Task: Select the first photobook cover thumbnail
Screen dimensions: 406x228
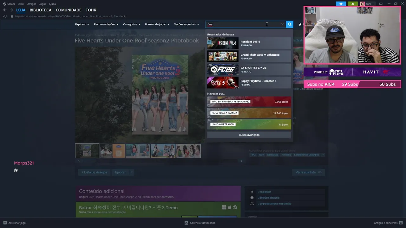Action: tap(87, 151)
